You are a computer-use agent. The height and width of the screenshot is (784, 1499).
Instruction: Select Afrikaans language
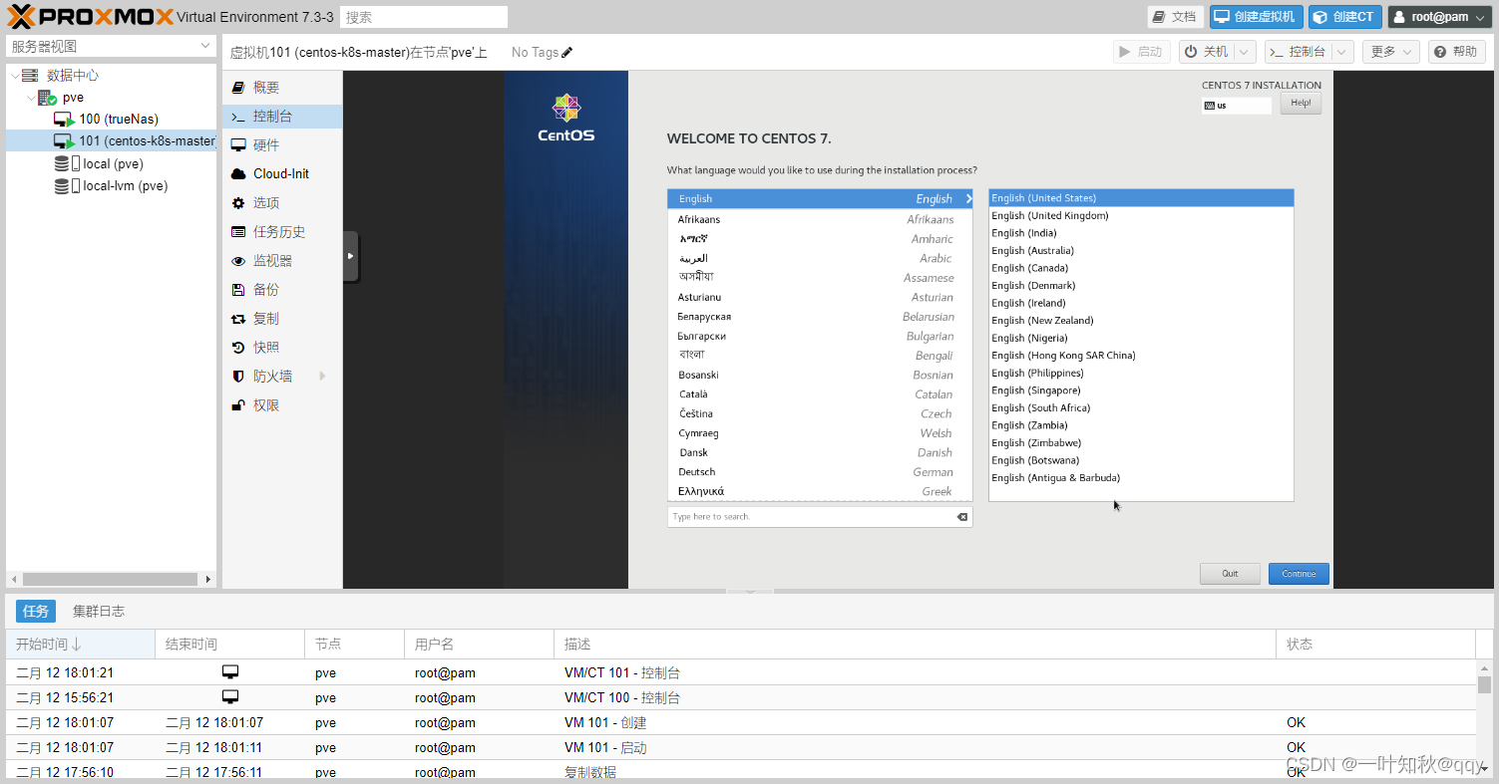(819, 219)
